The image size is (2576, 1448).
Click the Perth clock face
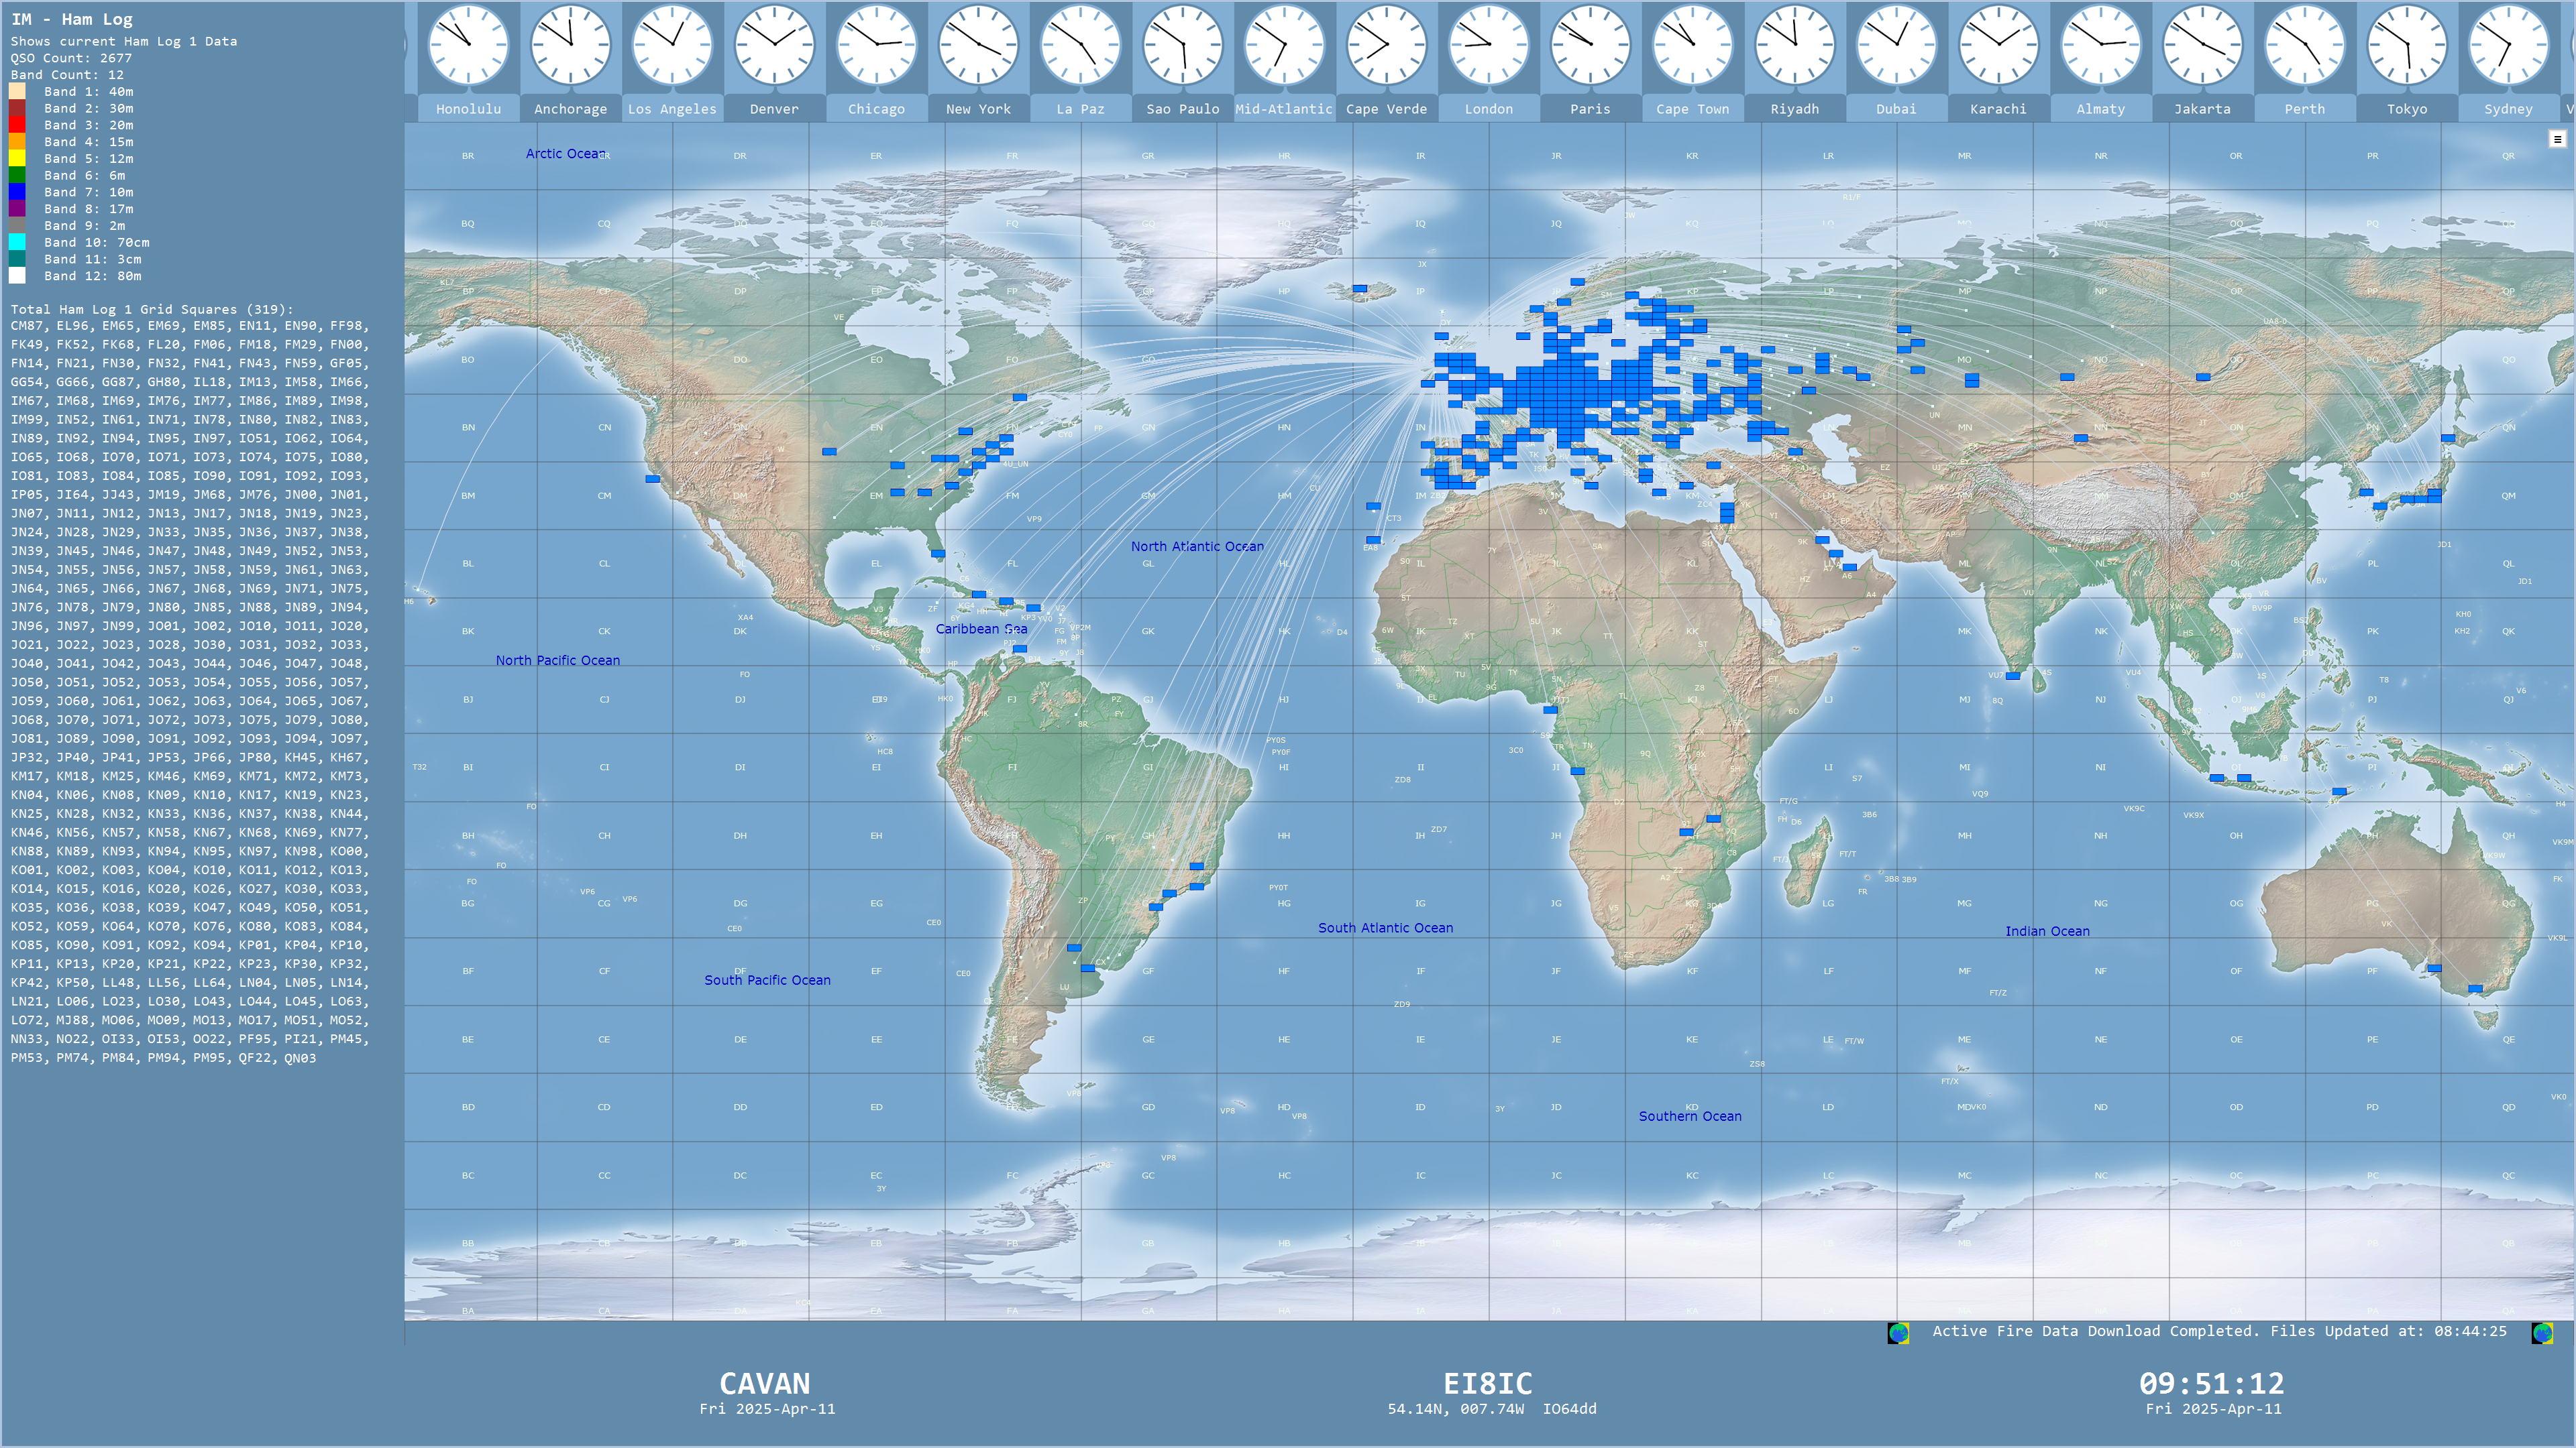pyautogui.click(x=2304, y=45)
